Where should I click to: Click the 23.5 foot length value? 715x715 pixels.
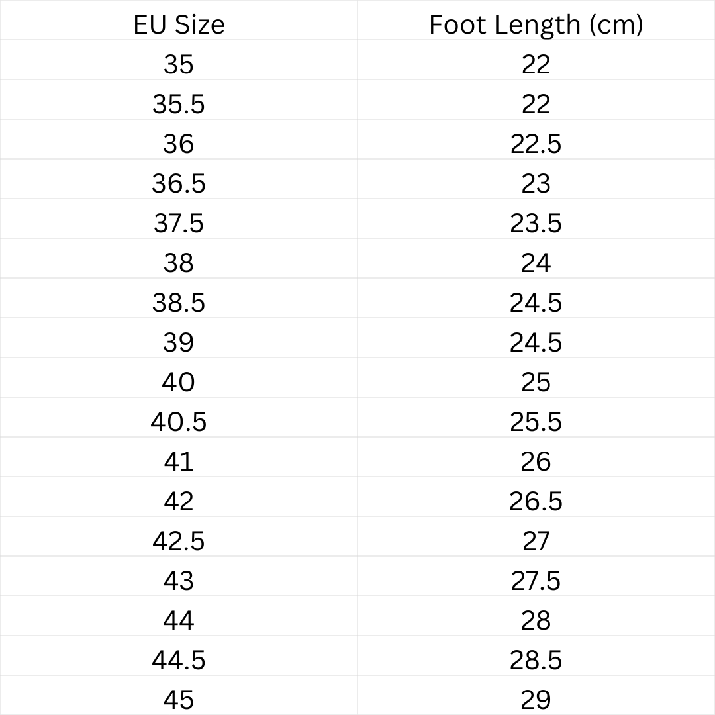pos(536,223)
